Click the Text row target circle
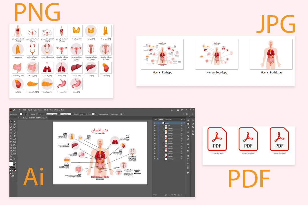308x205 pixels. [182, 126]
